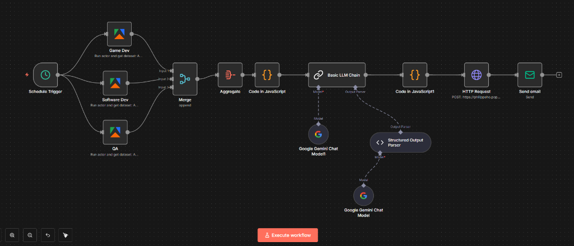Click the 'Schedule Trigger' label text

[x=45, y=91]
